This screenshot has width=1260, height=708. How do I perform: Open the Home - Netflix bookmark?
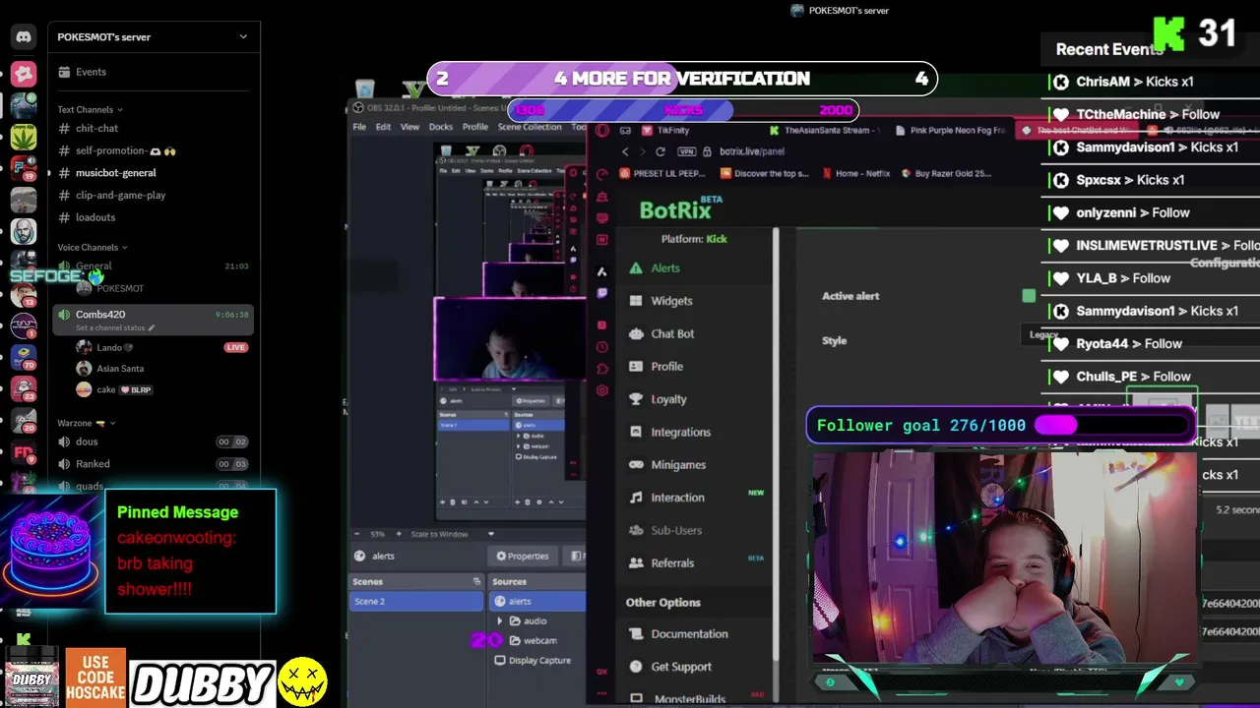[x=854, y=173]
